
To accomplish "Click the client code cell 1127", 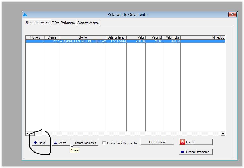I will [x=52, y=41].
